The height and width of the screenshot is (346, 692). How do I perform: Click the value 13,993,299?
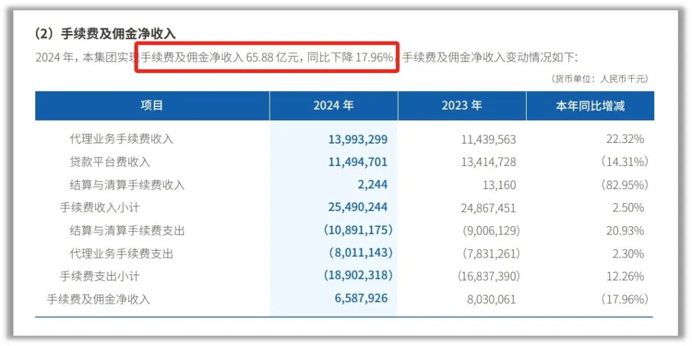(x=358, y=140)
